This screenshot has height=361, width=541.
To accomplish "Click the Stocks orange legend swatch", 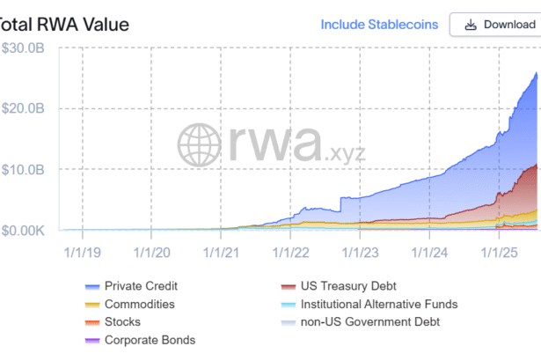I will 91,321.
